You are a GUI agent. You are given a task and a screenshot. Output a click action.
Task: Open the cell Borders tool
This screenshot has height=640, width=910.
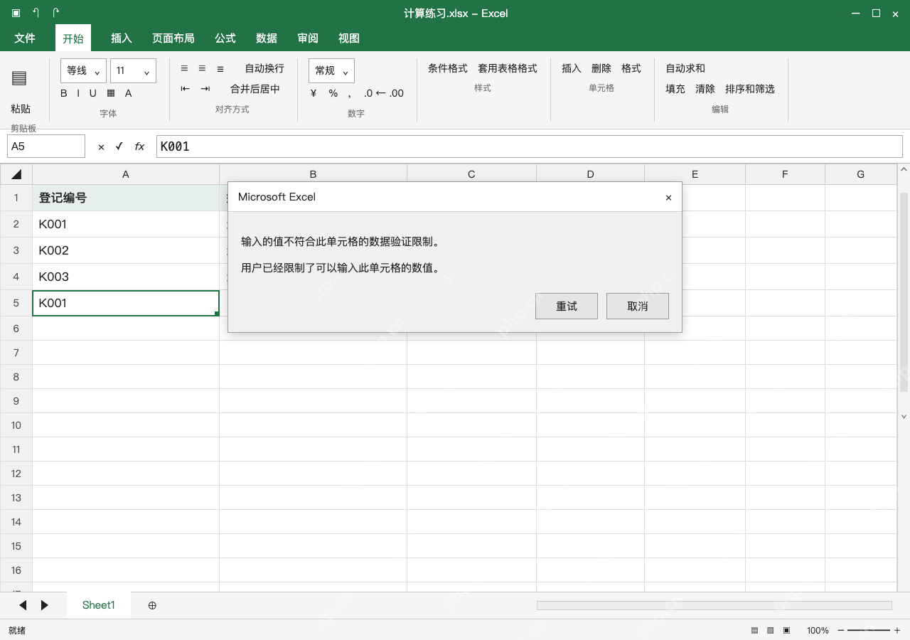[x=111, y=93]
